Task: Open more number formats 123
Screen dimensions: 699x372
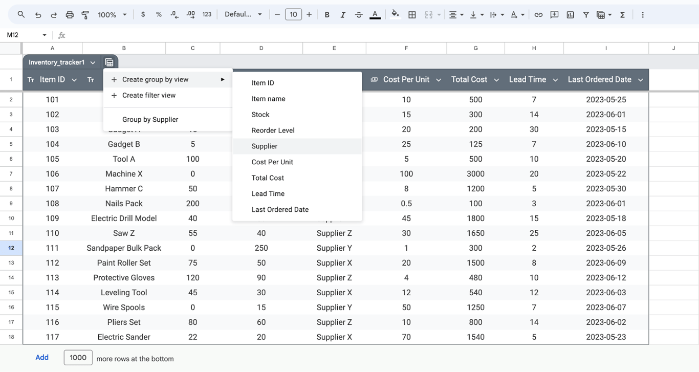Action: 207,15
